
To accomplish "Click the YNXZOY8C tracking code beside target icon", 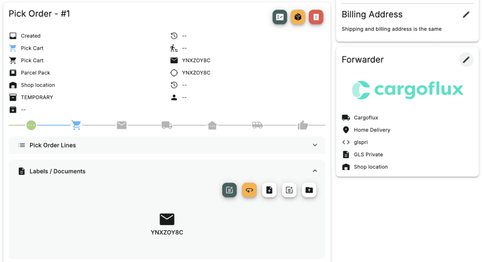I will tap(196, 73).
